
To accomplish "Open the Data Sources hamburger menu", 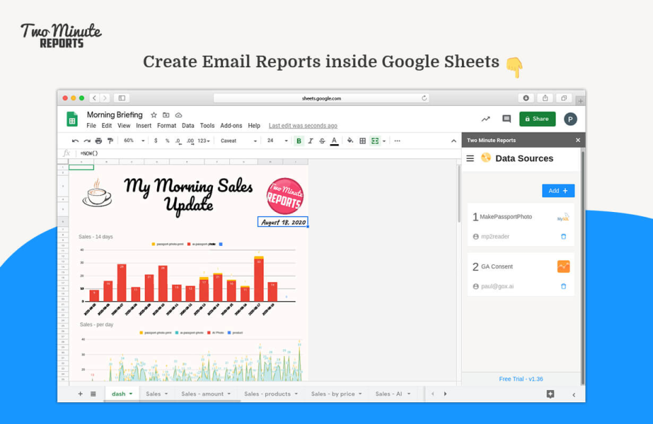I will click(x=470, y=158).
